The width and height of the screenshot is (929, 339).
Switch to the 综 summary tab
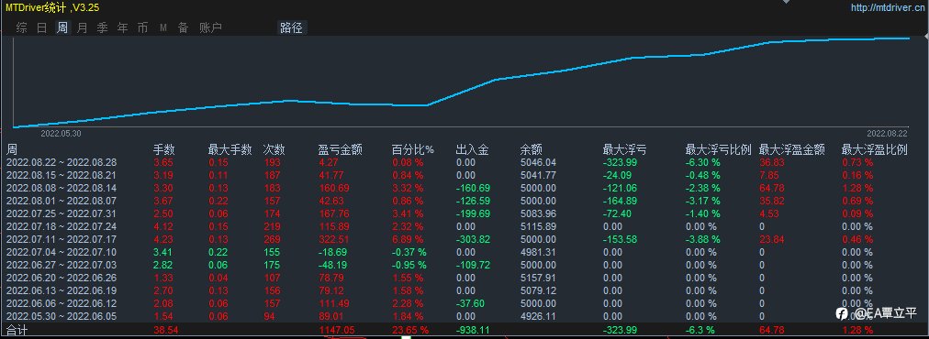point(22,27)
